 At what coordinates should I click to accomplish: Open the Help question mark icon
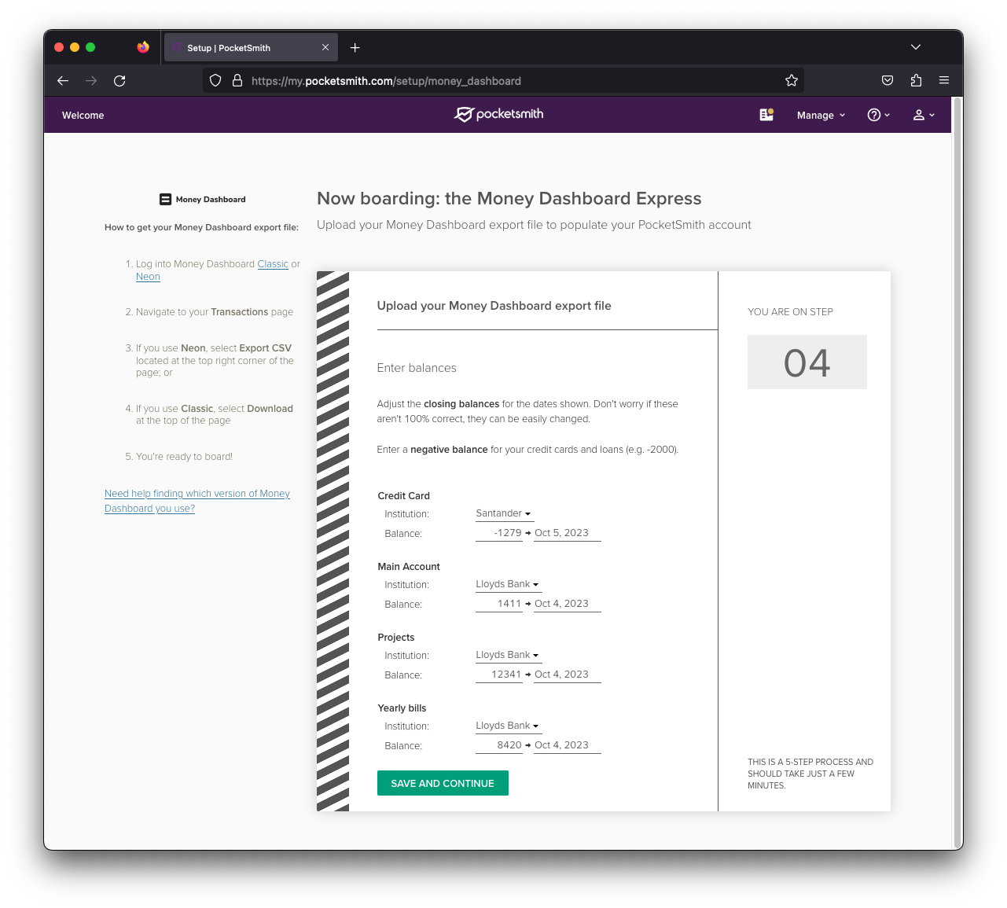coord(875,114)
